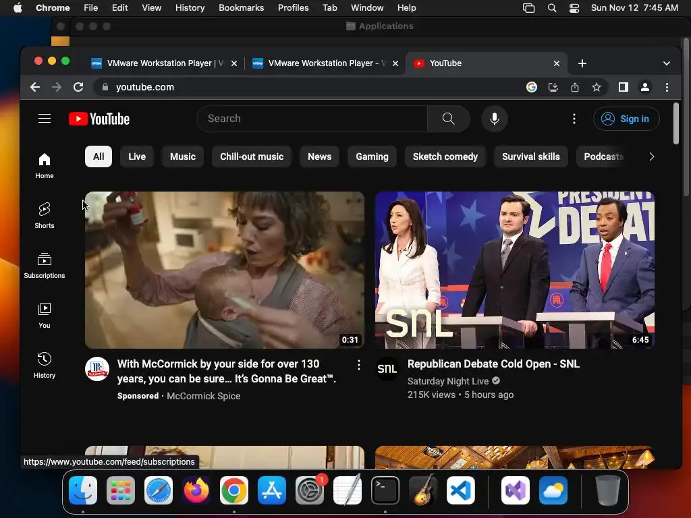Click the Sign in button
The width and height of the screenshot is (691, 518).
coord(626,119)
